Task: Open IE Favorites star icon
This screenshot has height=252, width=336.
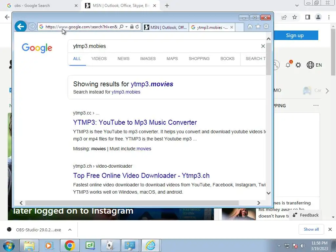Action: (x=258, y=26)
